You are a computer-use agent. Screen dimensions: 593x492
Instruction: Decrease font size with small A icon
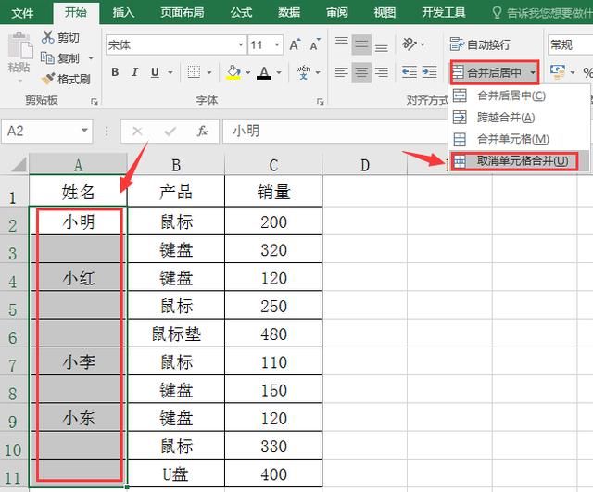[x=315, y=45]
